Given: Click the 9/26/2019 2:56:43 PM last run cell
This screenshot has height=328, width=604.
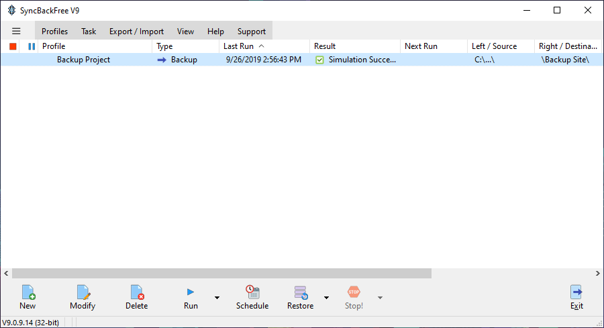Looking at the screenshot, I should [264, 60].
